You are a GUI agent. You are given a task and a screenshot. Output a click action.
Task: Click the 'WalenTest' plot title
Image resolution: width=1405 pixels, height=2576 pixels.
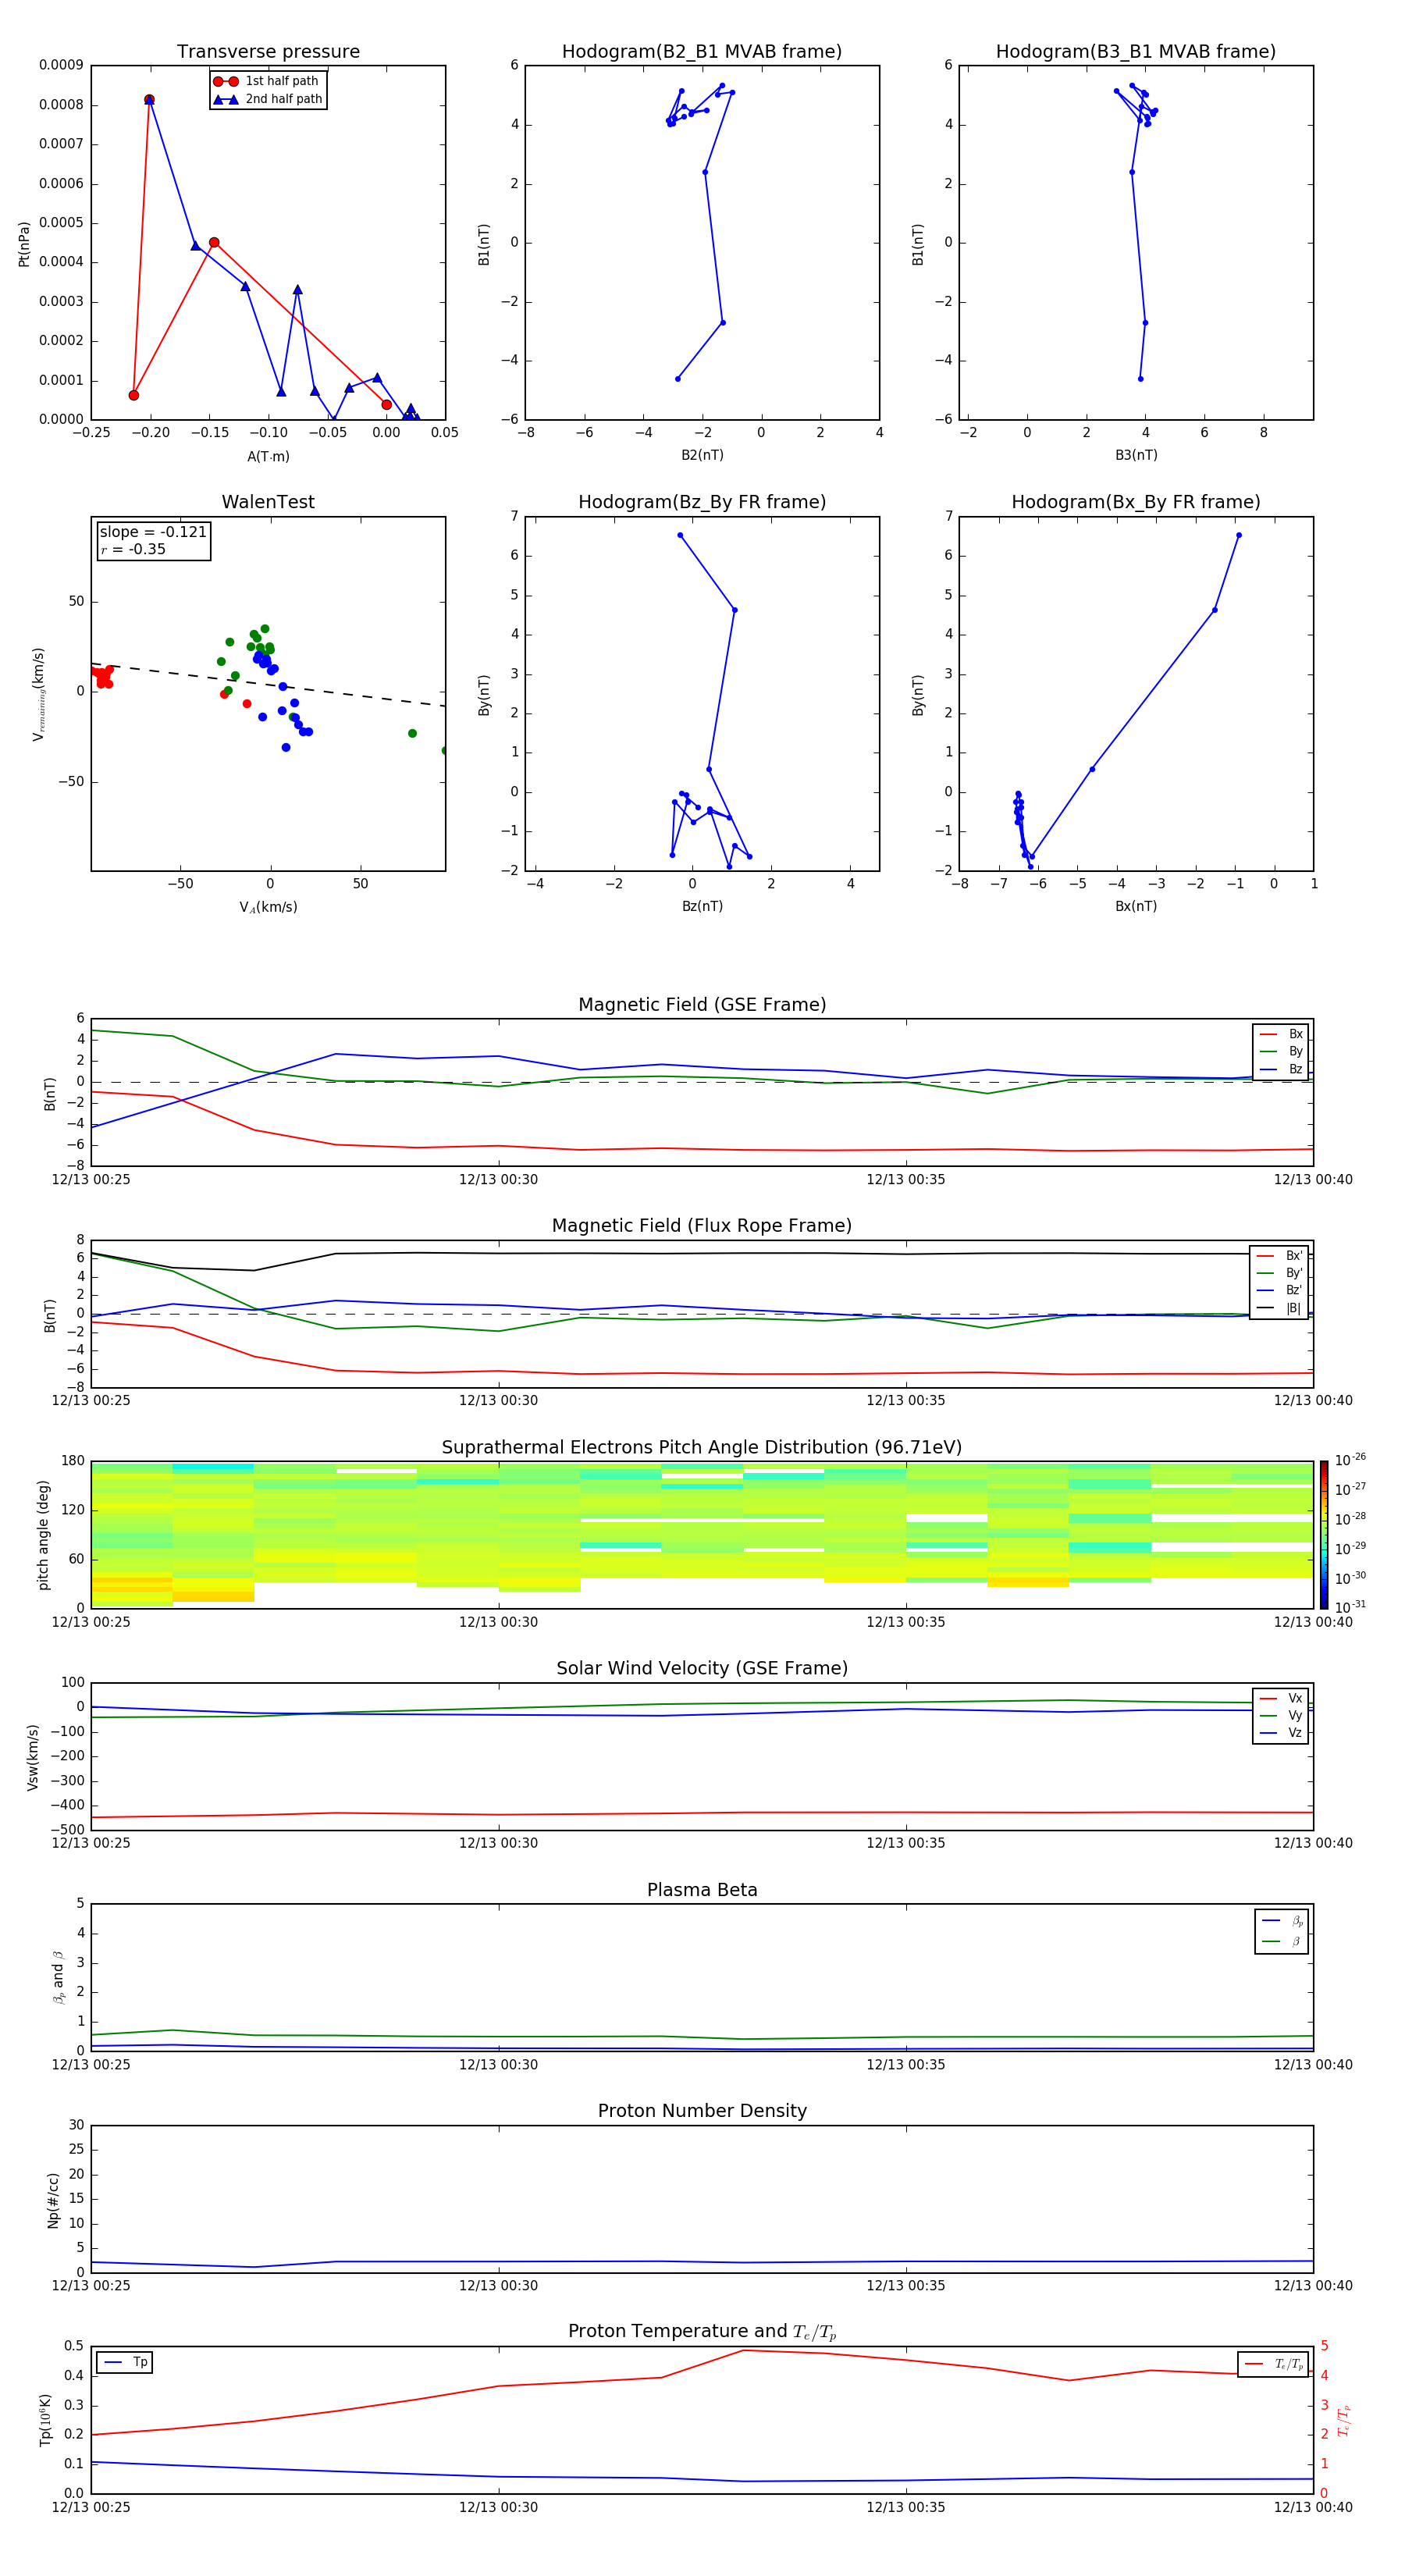click(268, 502)
